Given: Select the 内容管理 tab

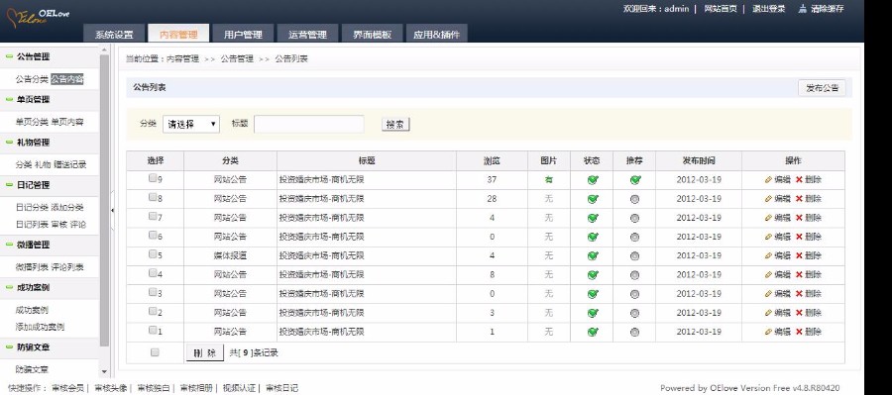Looking at the screenshot, I should (178, 34).
